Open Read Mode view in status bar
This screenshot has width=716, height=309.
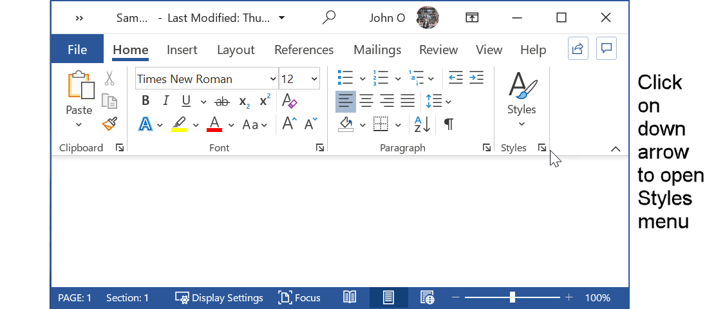pos(350,297)
